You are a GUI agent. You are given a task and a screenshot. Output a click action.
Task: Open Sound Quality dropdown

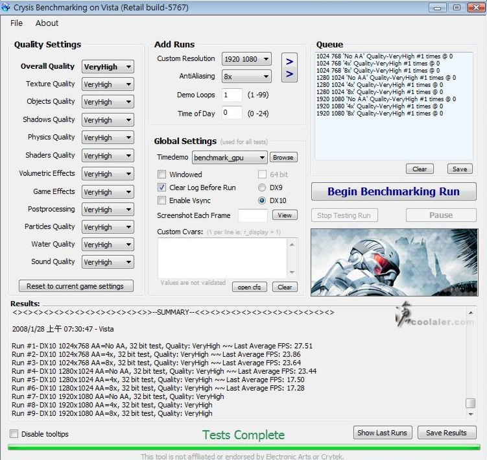pyautogui.click(x=108, y=262)
